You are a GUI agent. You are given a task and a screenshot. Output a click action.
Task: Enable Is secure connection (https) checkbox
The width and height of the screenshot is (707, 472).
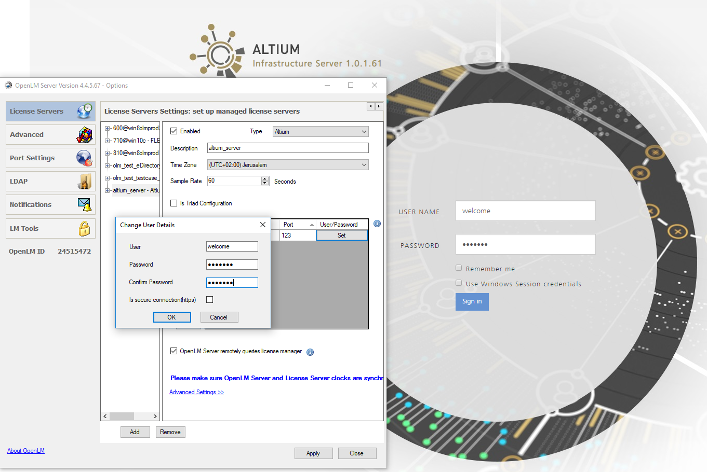210,300
